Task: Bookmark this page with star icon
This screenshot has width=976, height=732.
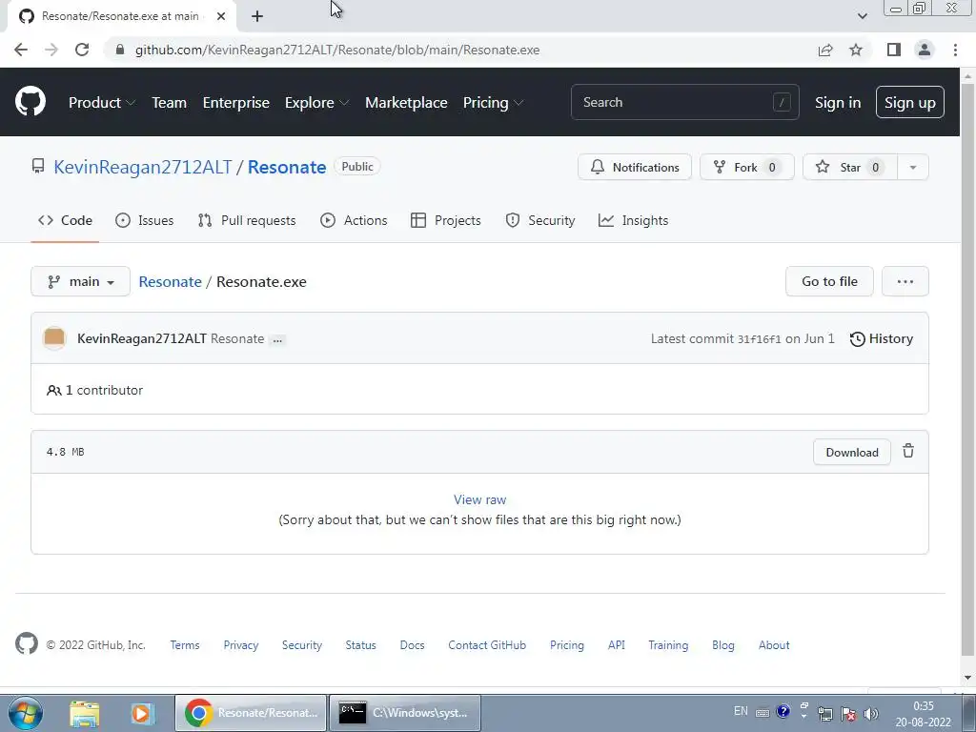Action: [x=856, y=50]
